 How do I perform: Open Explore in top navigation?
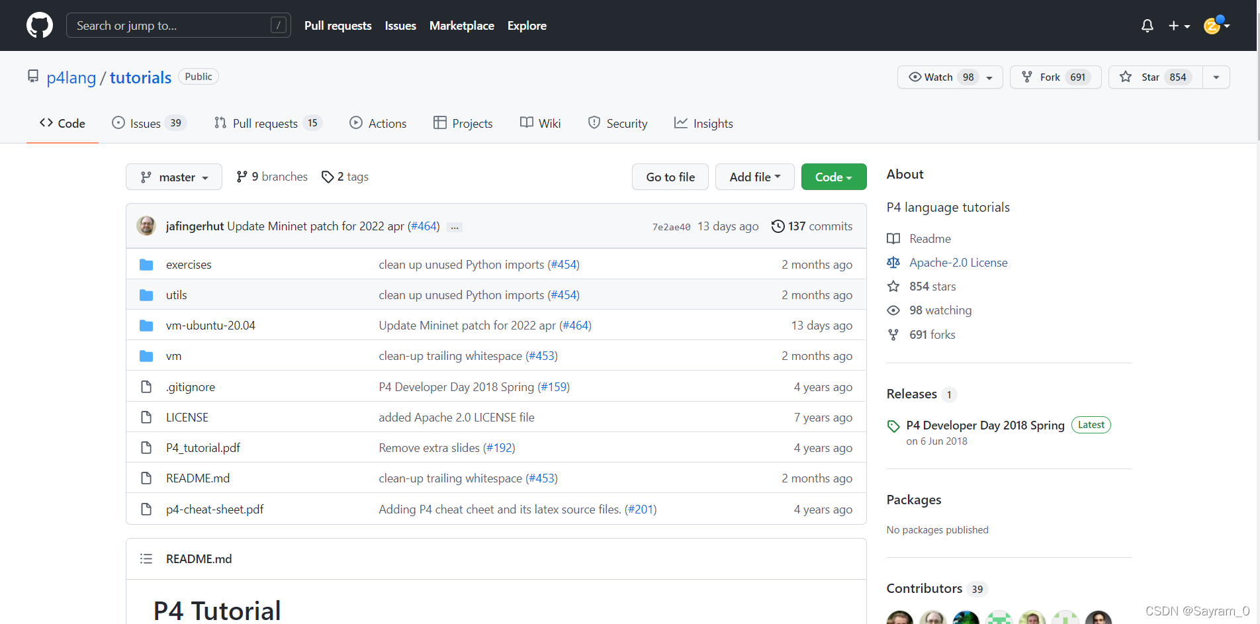[527, 26]
